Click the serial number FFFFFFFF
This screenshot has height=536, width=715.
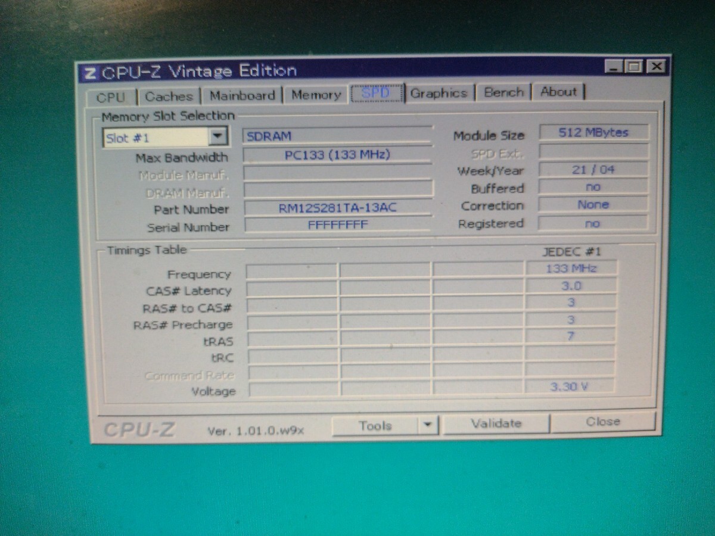tap(337, 225)
